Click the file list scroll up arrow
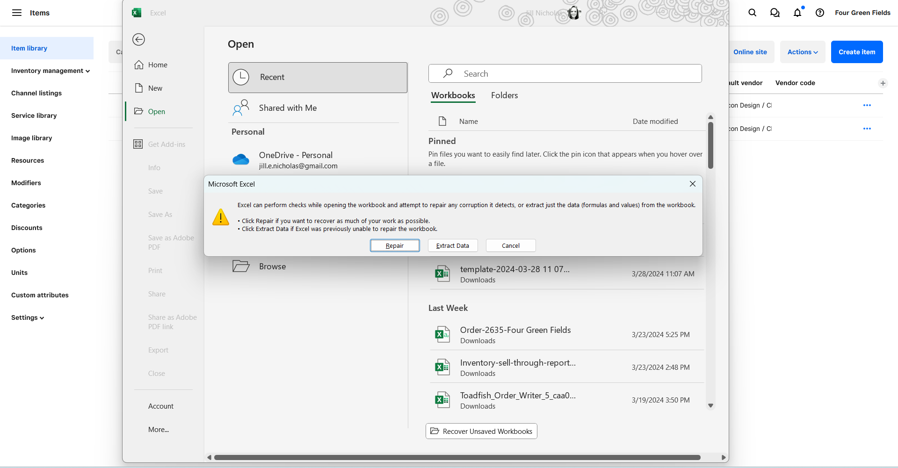This screenshot has height=468, width=898. pyautogui.click(x=710, y=117)
